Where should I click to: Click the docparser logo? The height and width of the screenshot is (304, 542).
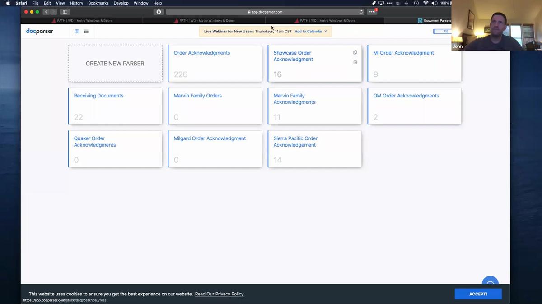click(40, 32)
